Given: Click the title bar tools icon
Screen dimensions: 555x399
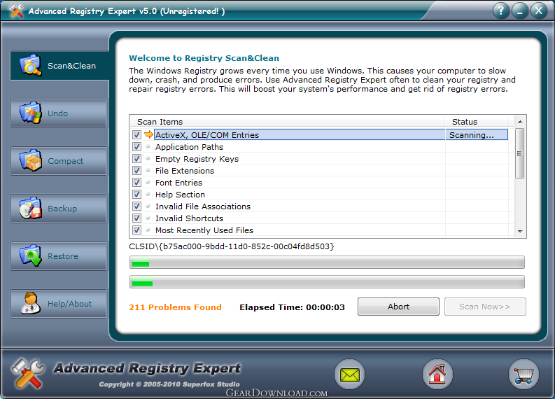Looking at the screenshot, I should click(x=16, y=10).
